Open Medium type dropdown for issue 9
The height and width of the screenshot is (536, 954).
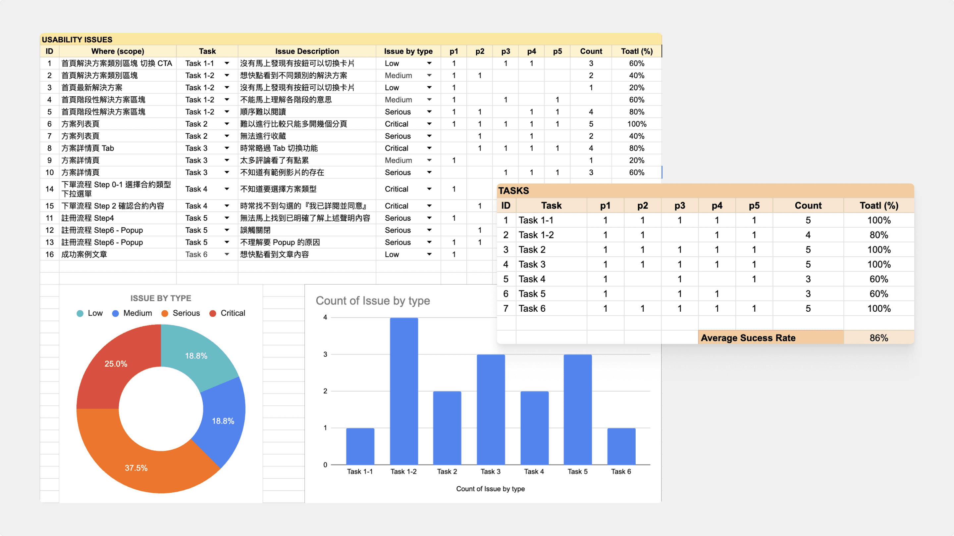(x=429, y=160)
